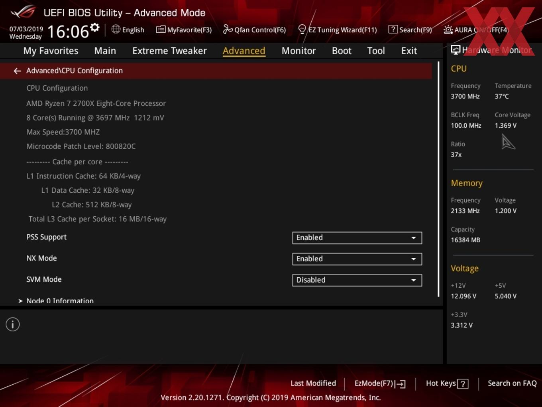Click 8 Core(s) Running @ 3697 MHz line

pos(95,118)
